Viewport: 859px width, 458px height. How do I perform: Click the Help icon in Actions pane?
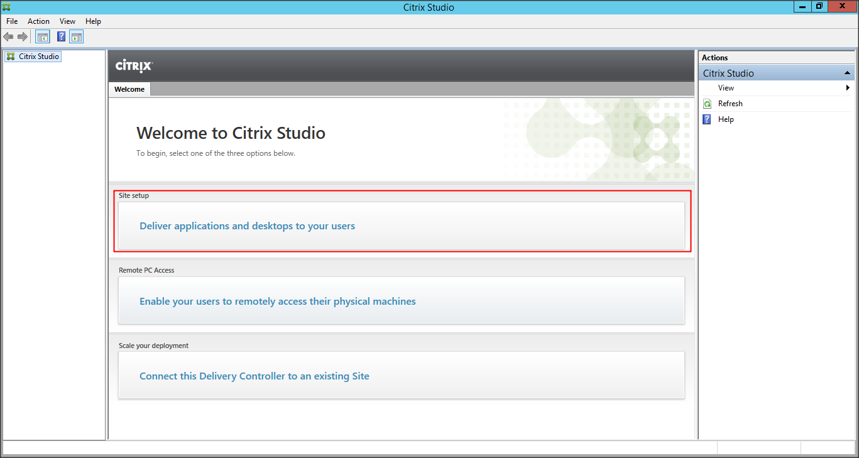click(x=707, y=119)
